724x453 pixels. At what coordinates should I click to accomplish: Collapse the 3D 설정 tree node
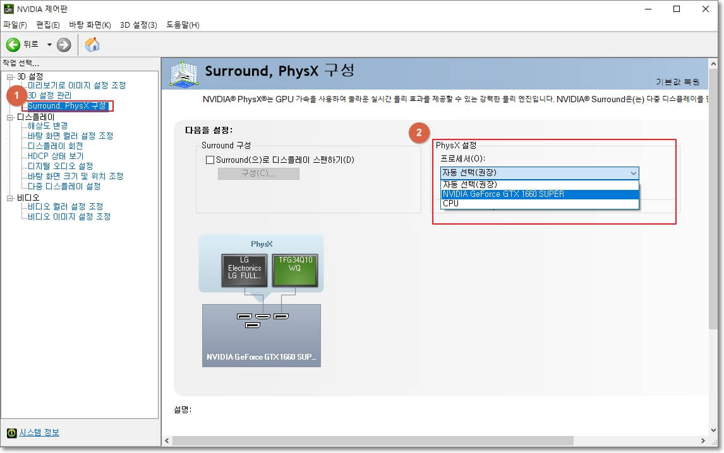(9, 76)
